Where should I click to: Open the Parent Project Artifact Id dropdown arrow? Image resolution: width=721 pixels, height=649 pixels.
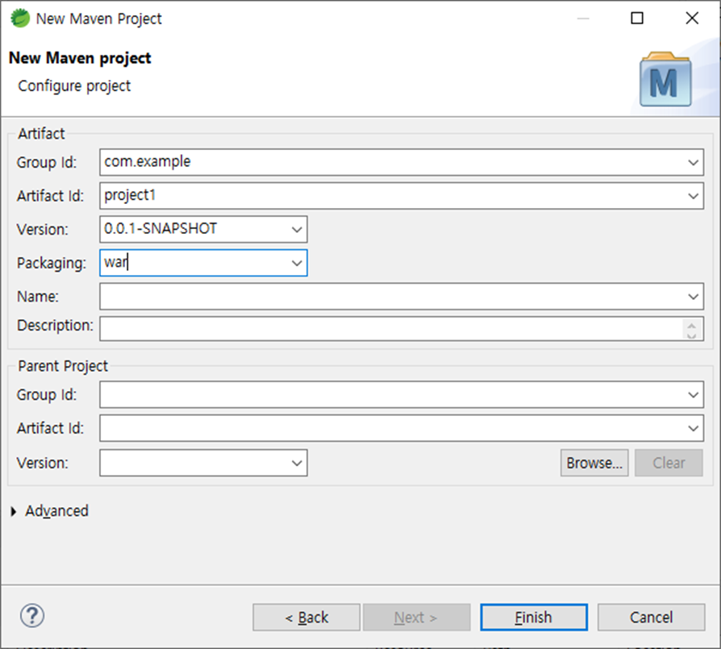pos(693,428)
